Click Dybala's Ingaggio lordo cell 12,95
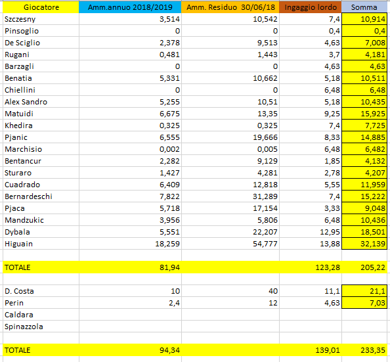Image resolution: width=390 pixels, height=362 pixels. click(x=311, y=232)
